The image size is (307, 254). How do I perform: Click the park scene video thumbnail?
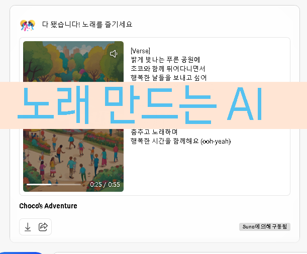73,116
